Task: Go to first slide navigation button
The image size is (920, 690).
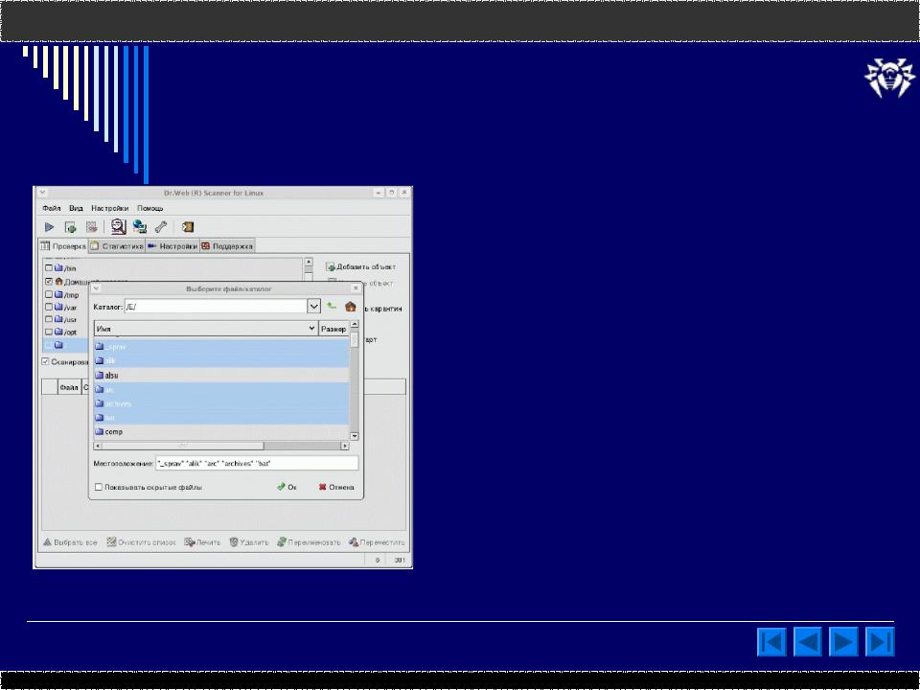Action: pyautogui.click(x=771, y=641)
